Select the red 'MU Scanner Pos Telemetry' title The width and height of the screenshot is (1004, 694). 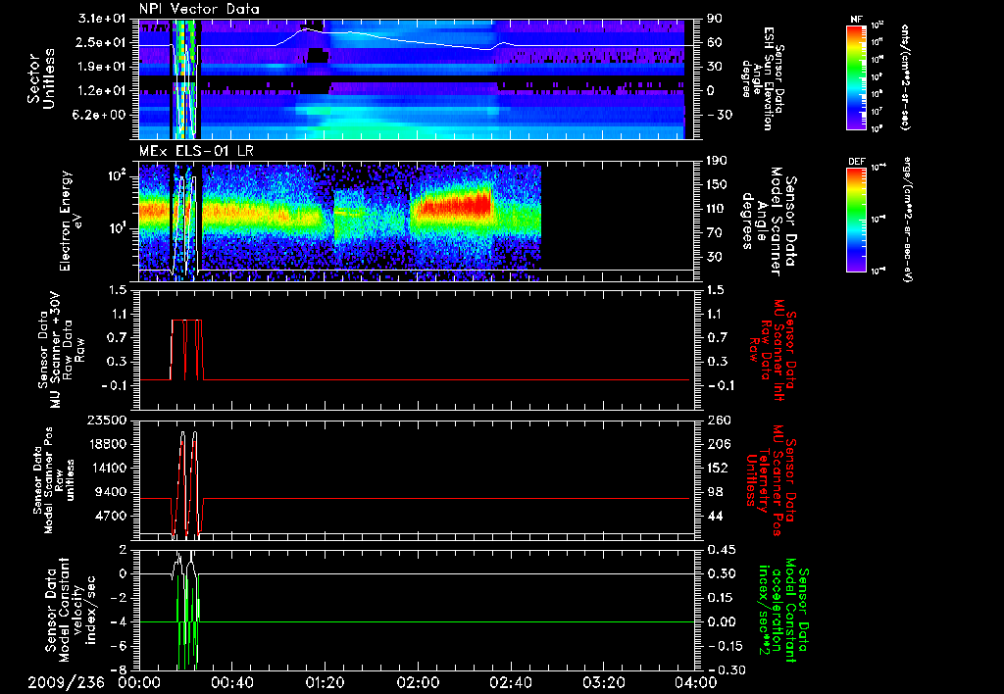(x=771, y=480)
